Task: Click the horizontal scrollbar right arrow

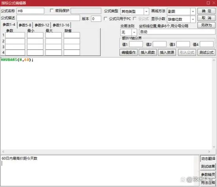Action: pos(209,152)
